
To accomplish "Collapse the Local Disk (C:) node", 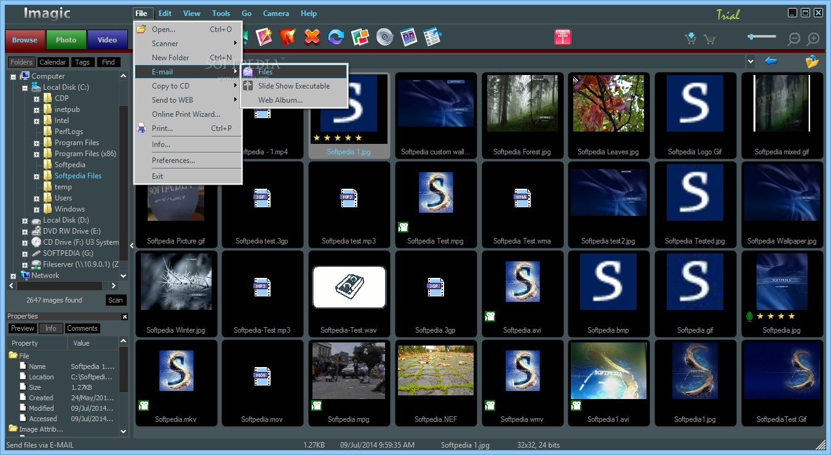I will coord(25,87).
